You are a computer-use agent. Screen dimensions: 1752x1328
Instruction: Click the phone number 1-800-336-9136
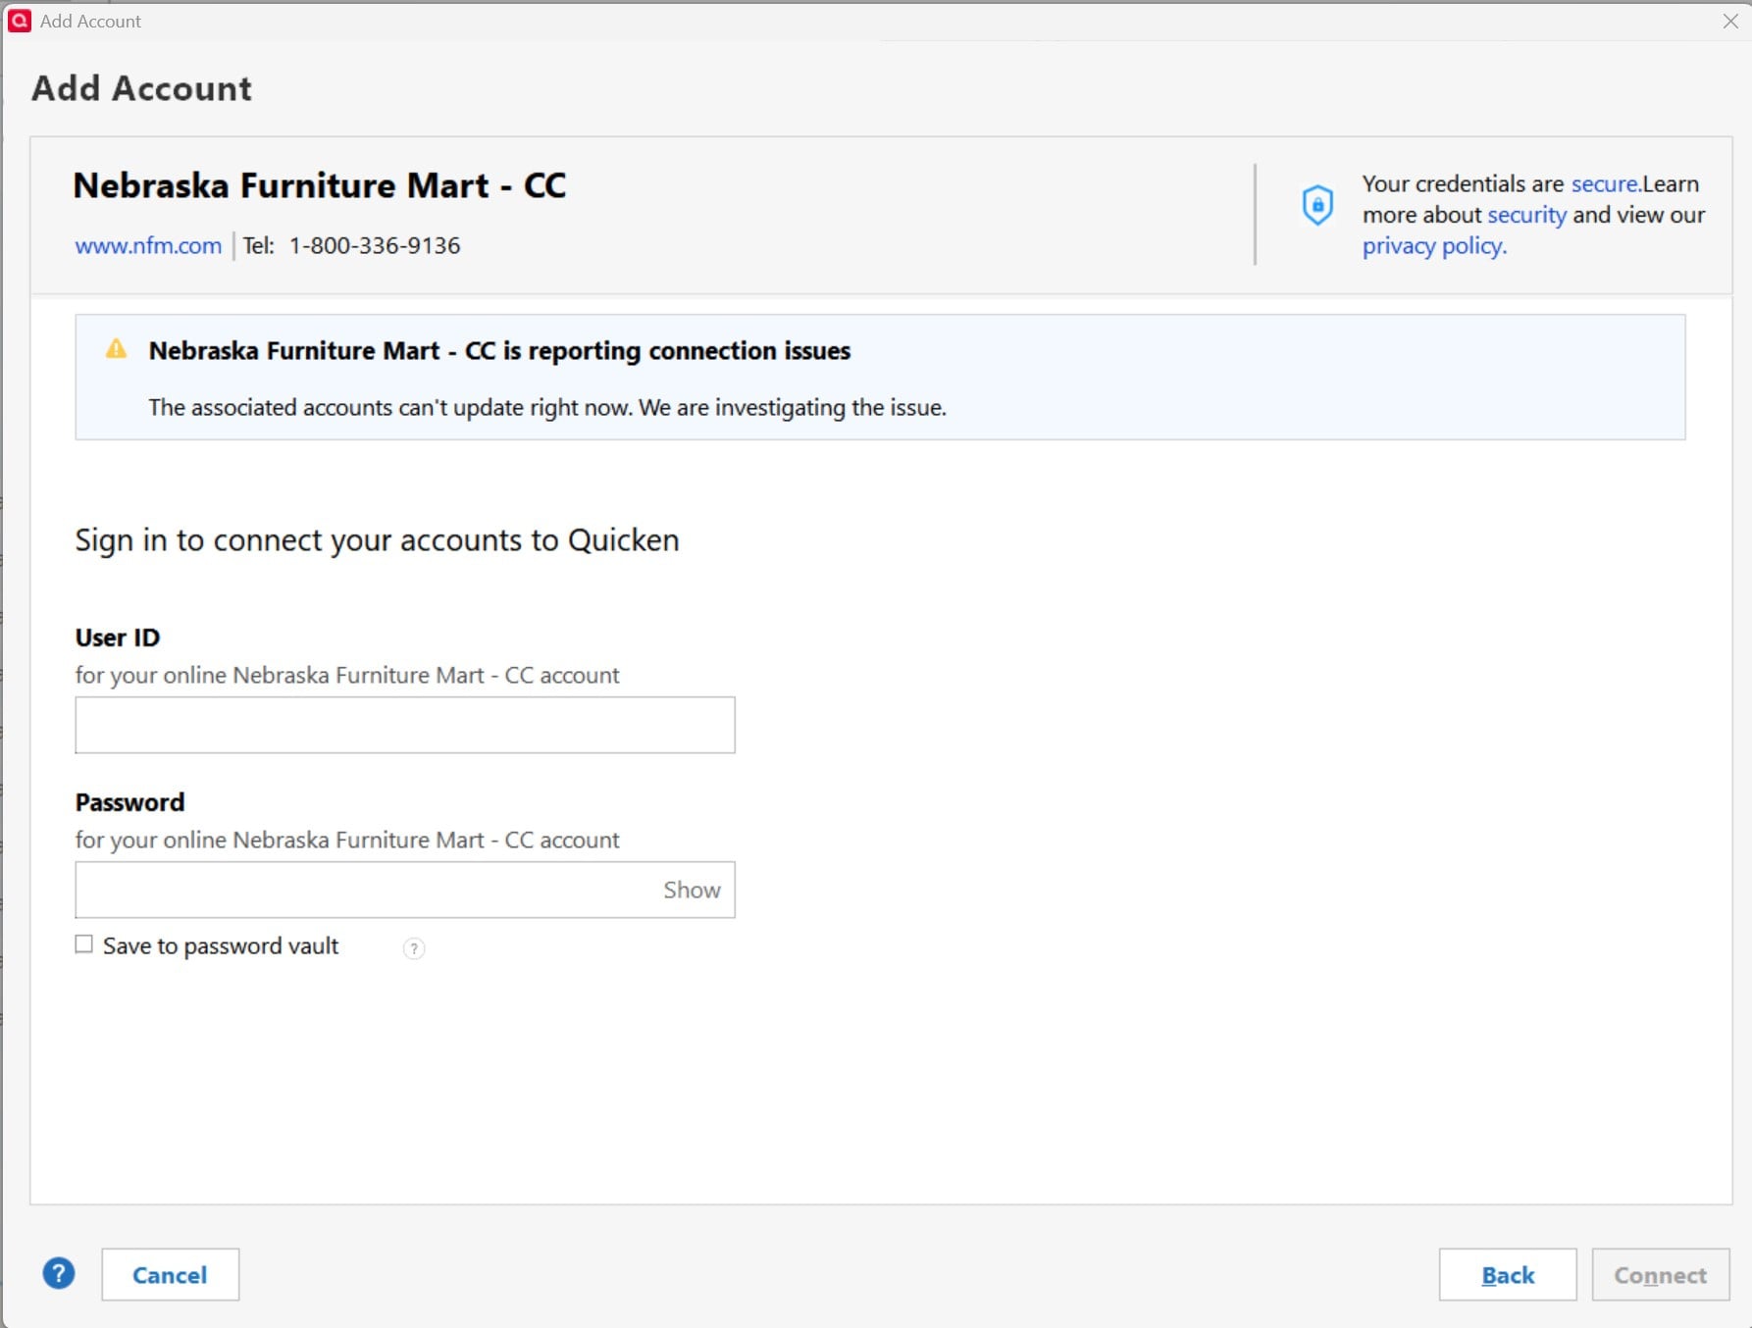tap(375, 245)
